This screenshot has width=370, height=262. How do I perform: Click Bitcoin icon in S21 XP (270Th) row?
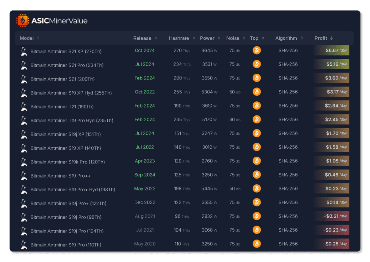tap(257, 50)
